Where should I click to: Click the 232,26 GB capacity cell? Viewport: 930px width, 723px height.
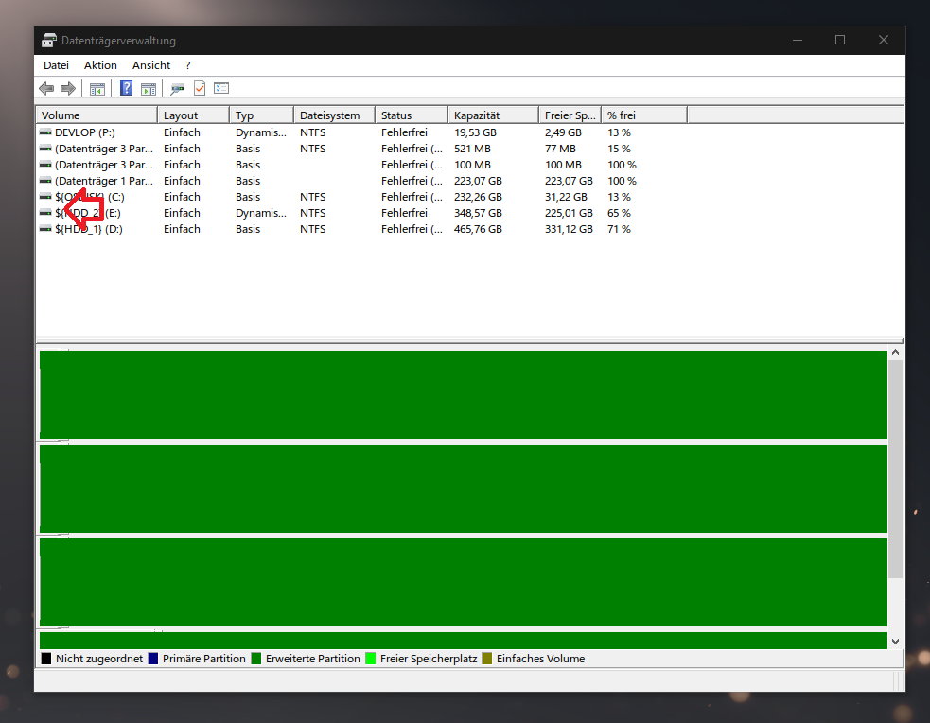tap(478, 196)
